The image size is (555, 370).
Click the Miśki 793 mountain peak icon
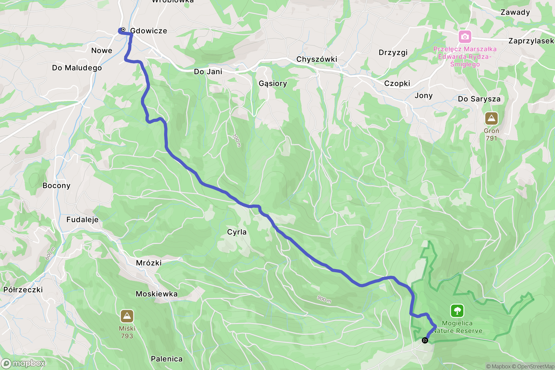127,316
